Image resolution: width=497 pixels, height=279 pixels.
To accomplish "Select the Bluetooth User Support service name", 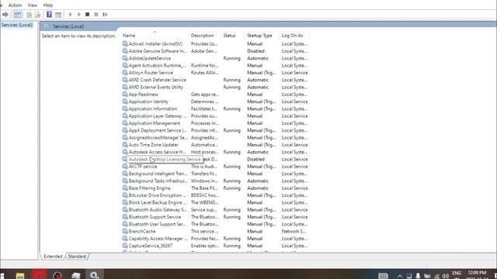I will (x=157, y=224).
